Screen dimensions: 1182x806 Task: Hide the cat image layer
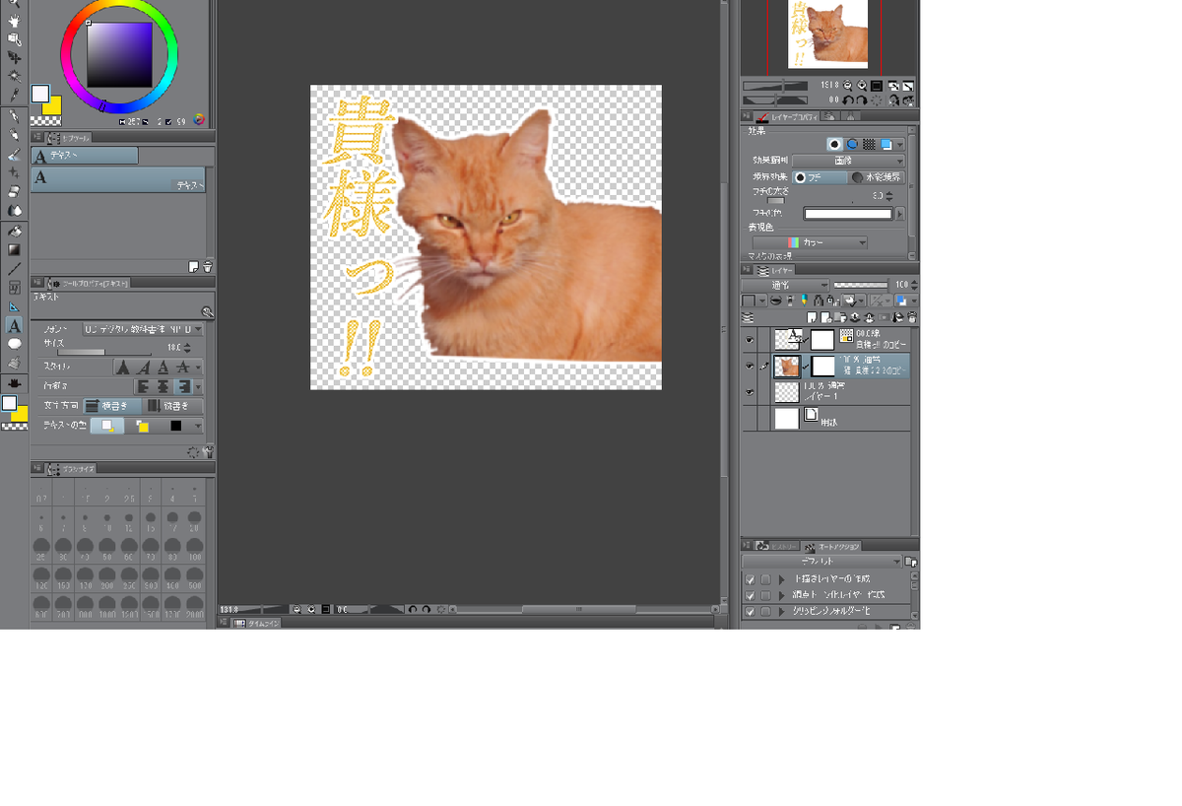coord(750,367)
